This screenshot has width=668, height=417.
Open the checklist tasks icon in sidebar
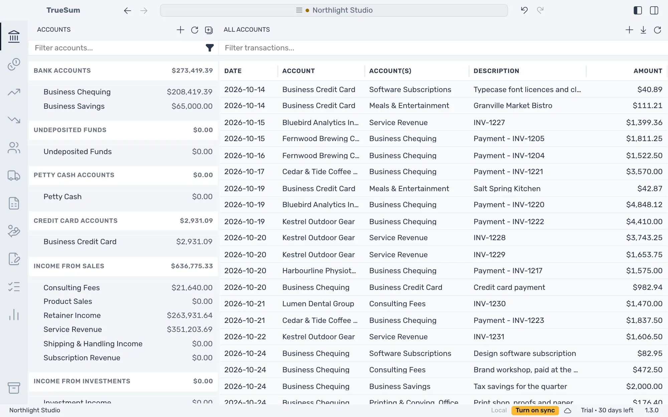click(x=14, y=287)
